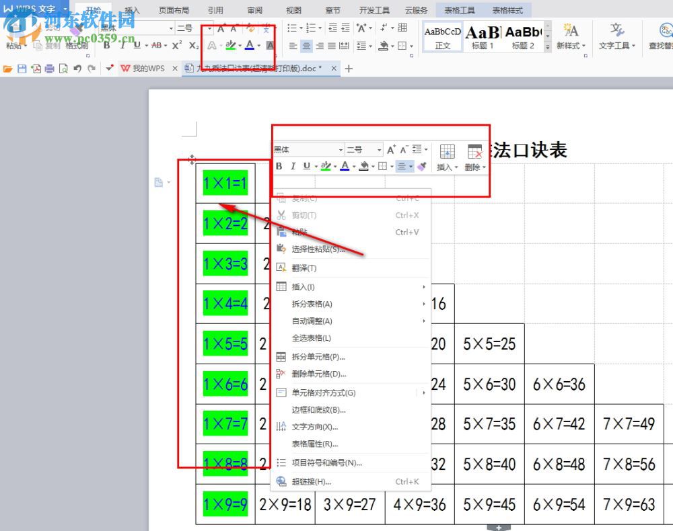673x531 pixels.
Task: Apply bold formatting in the mini toolbar
Action: point(279,166)
